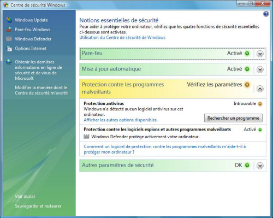This screenshot has height=218, width=273.
Task: Click the Options Internet icon
Action: pos(9,49)
